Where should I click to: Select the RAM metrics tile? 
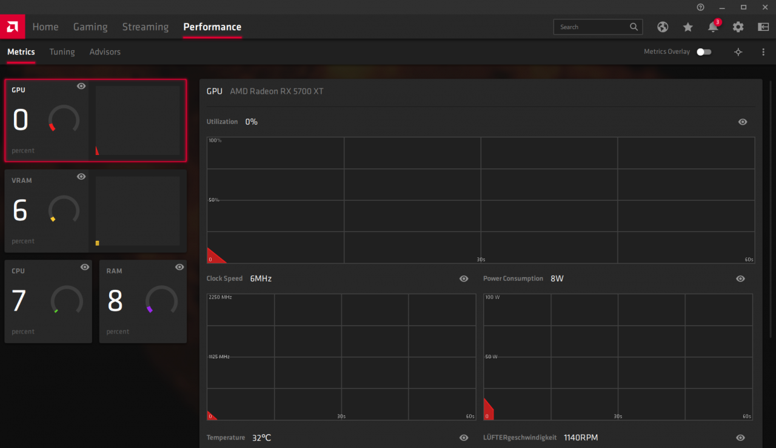(x=143, y=301)
